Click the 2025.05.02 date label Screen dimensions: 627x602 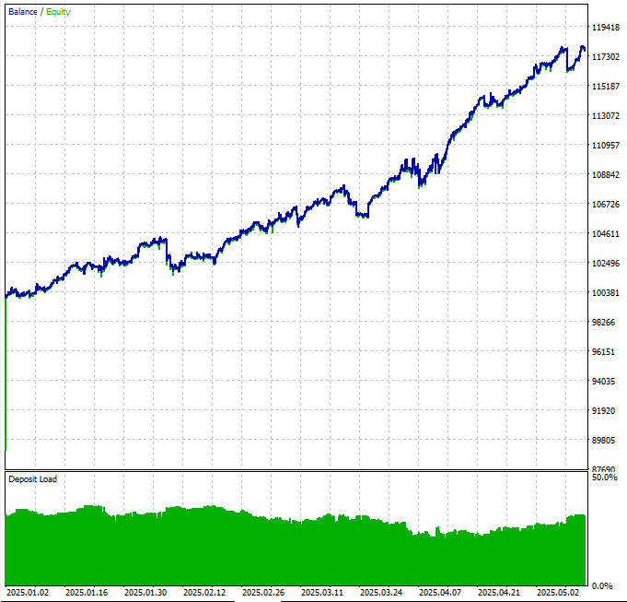[558, 593]
